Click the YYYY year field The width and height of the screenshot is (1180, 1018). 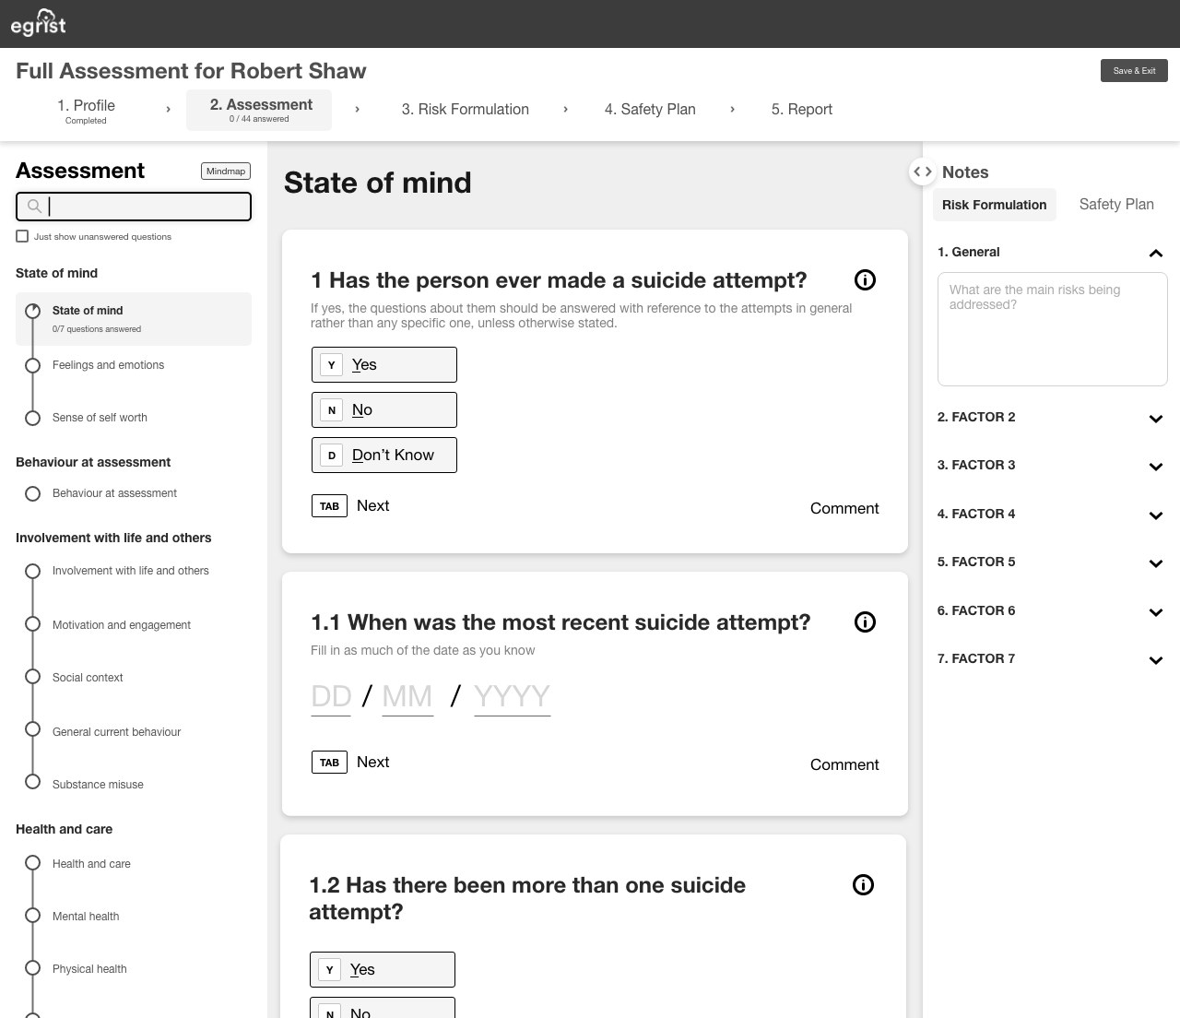pos(513,697)
